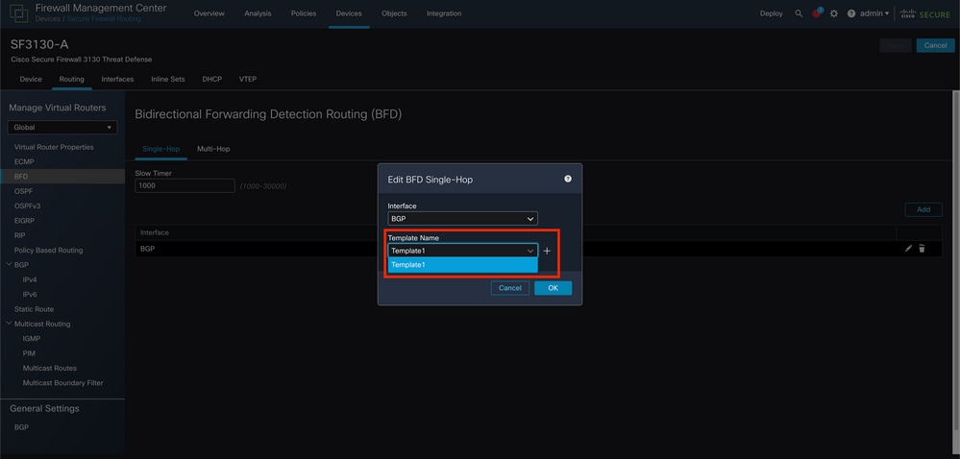Open the Template Name combo box
The image size is (960, 459).
click(x=463, y=251)
